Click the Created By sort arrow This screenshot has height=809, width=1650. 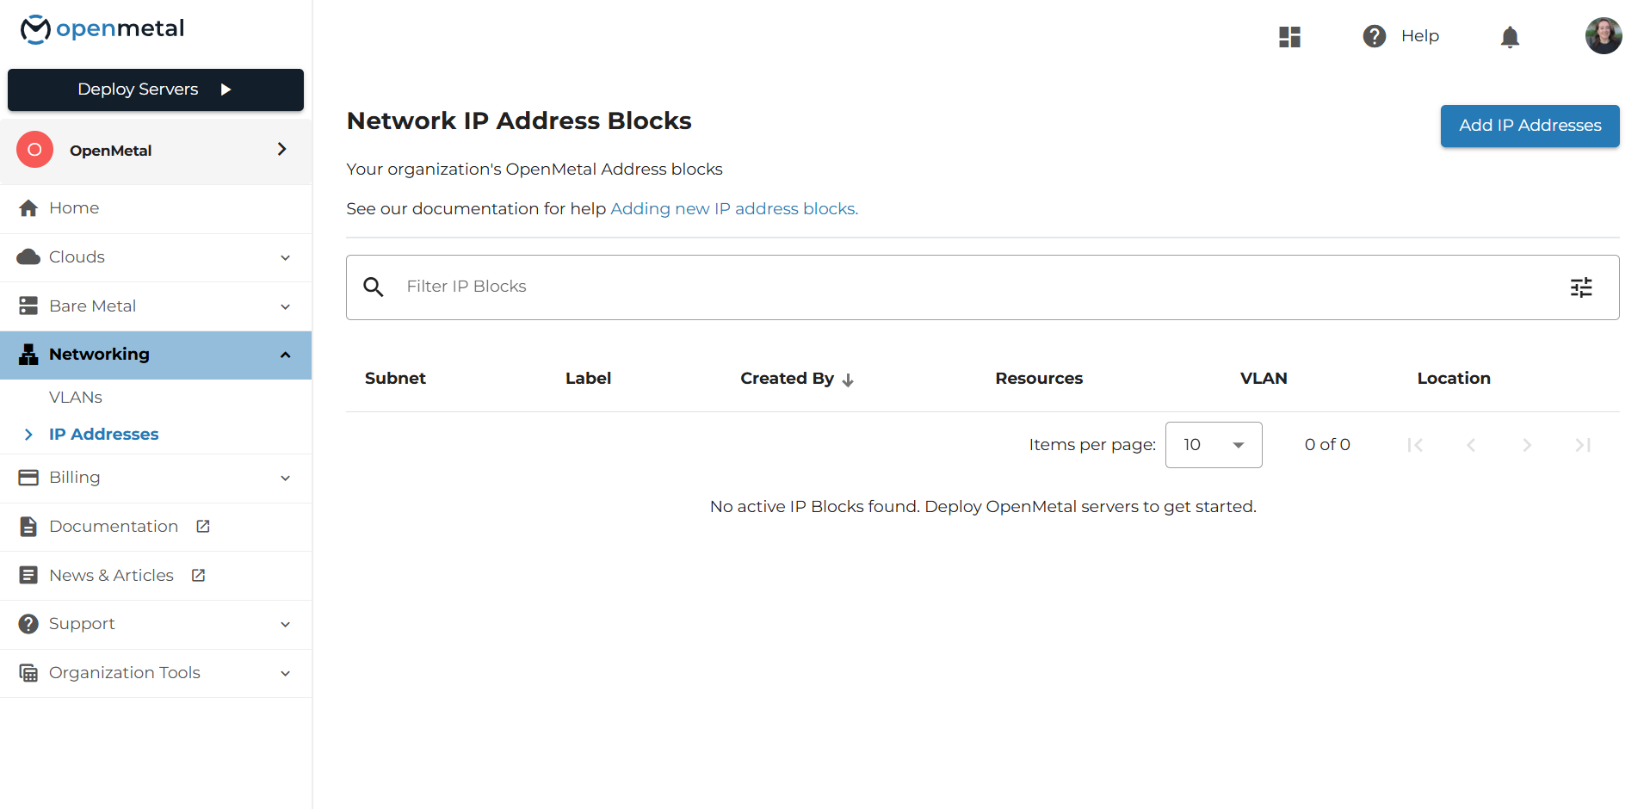(848, 380)
